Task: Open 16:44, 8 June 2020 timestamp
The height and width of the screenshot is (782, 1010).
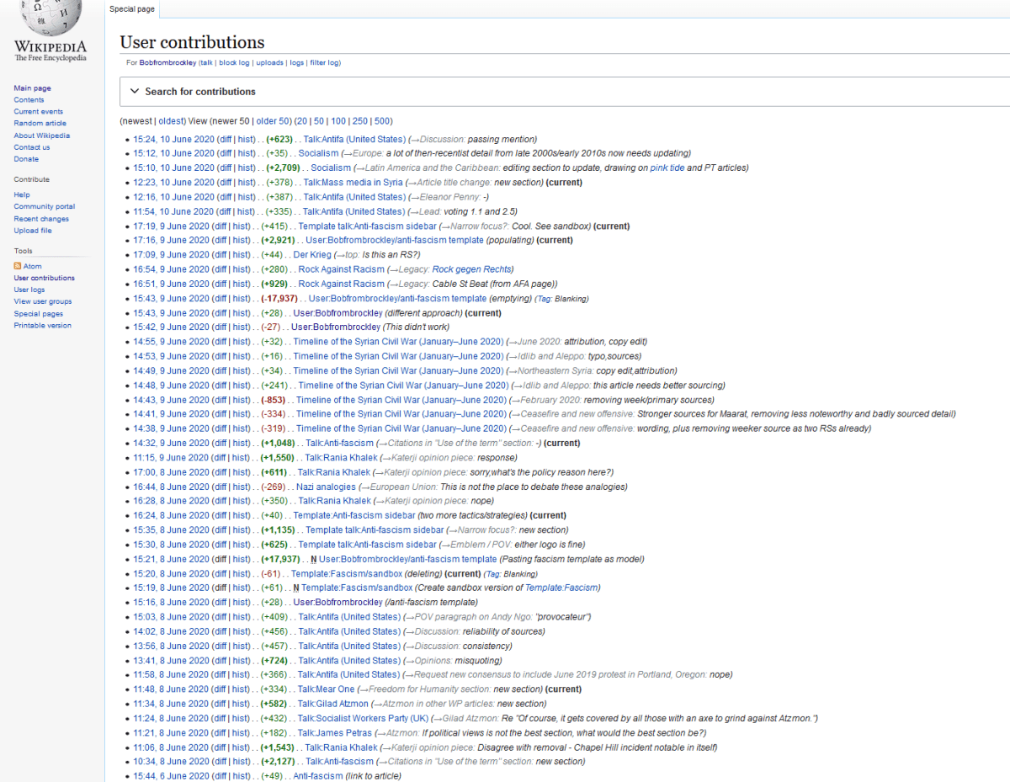Action: [x=171, y=487]
